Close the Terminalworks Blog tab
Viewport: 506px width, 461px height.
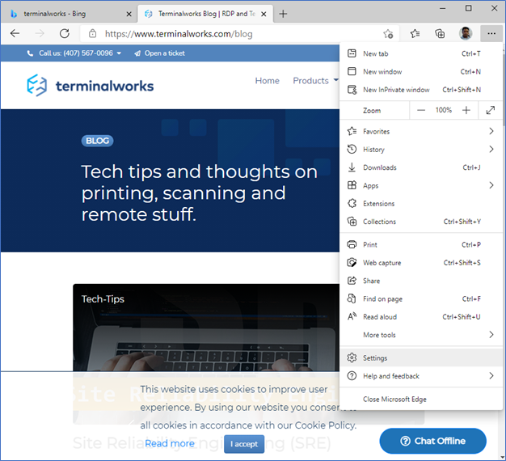tap(264, 14)
